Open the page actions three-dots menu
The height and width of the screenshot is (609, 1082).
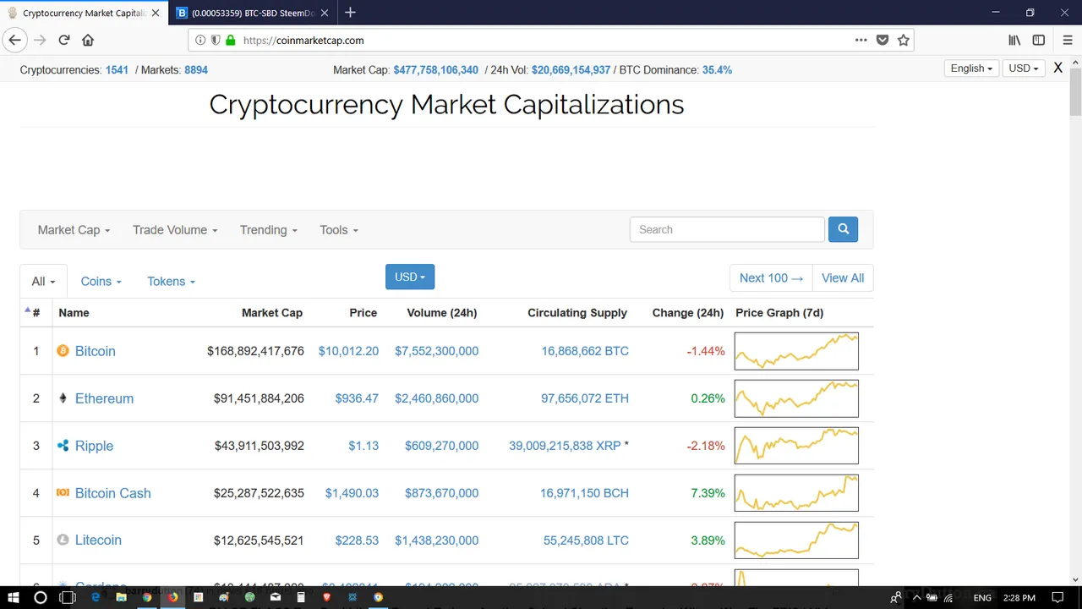pos(861,40)
